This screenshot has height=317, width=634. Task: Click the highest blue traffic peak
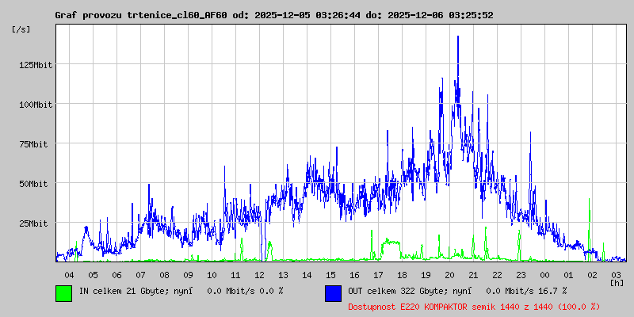(x=458, y=38)
